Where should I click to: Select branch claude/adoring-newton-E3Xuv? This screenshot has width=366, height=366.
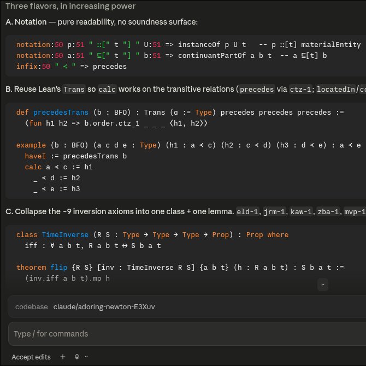[x=104, y=306]
